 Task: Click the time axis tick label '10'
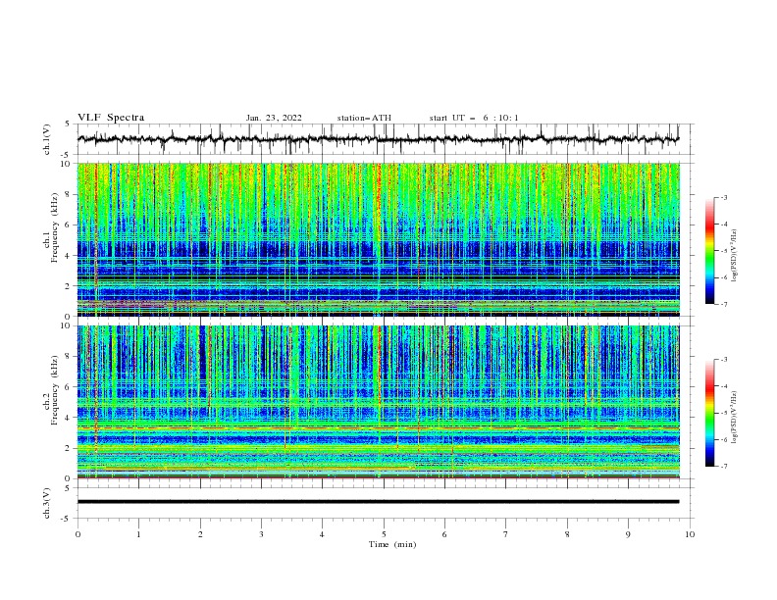coord(690,534)
